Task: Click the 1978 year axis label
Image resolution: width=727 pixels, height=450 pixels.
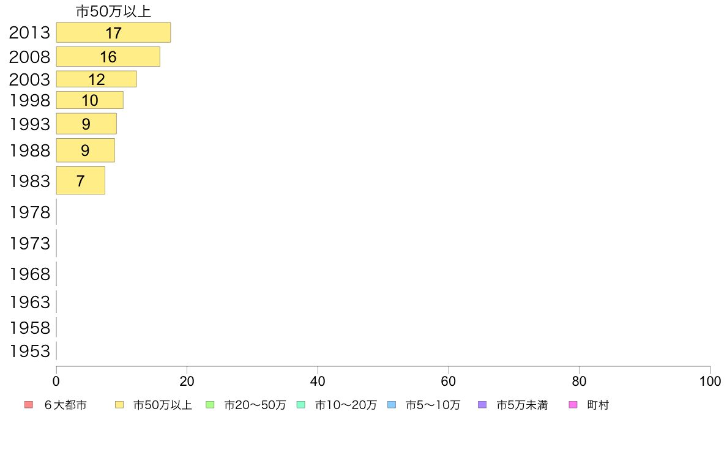Action: 29,212
